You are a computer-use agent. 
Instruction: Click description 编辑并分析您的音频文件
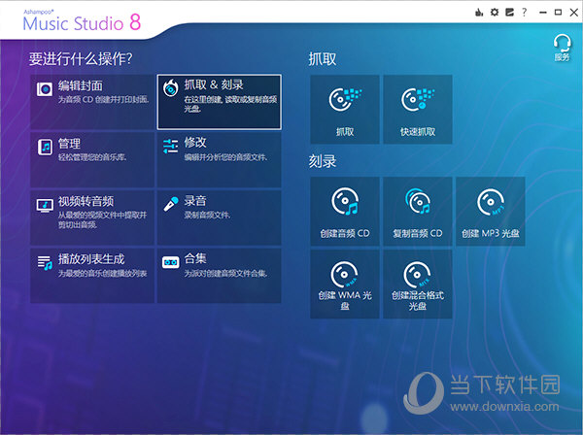pyautogui.click(x=225, y=157)
